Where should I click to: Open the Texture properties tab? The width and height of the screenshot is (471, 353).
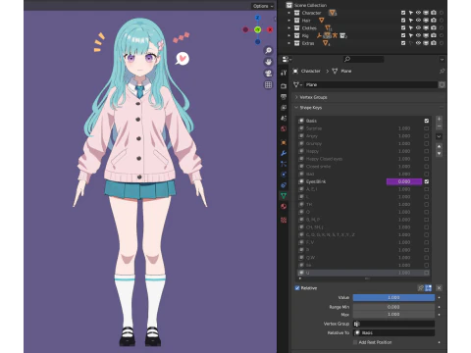point(284,220)
